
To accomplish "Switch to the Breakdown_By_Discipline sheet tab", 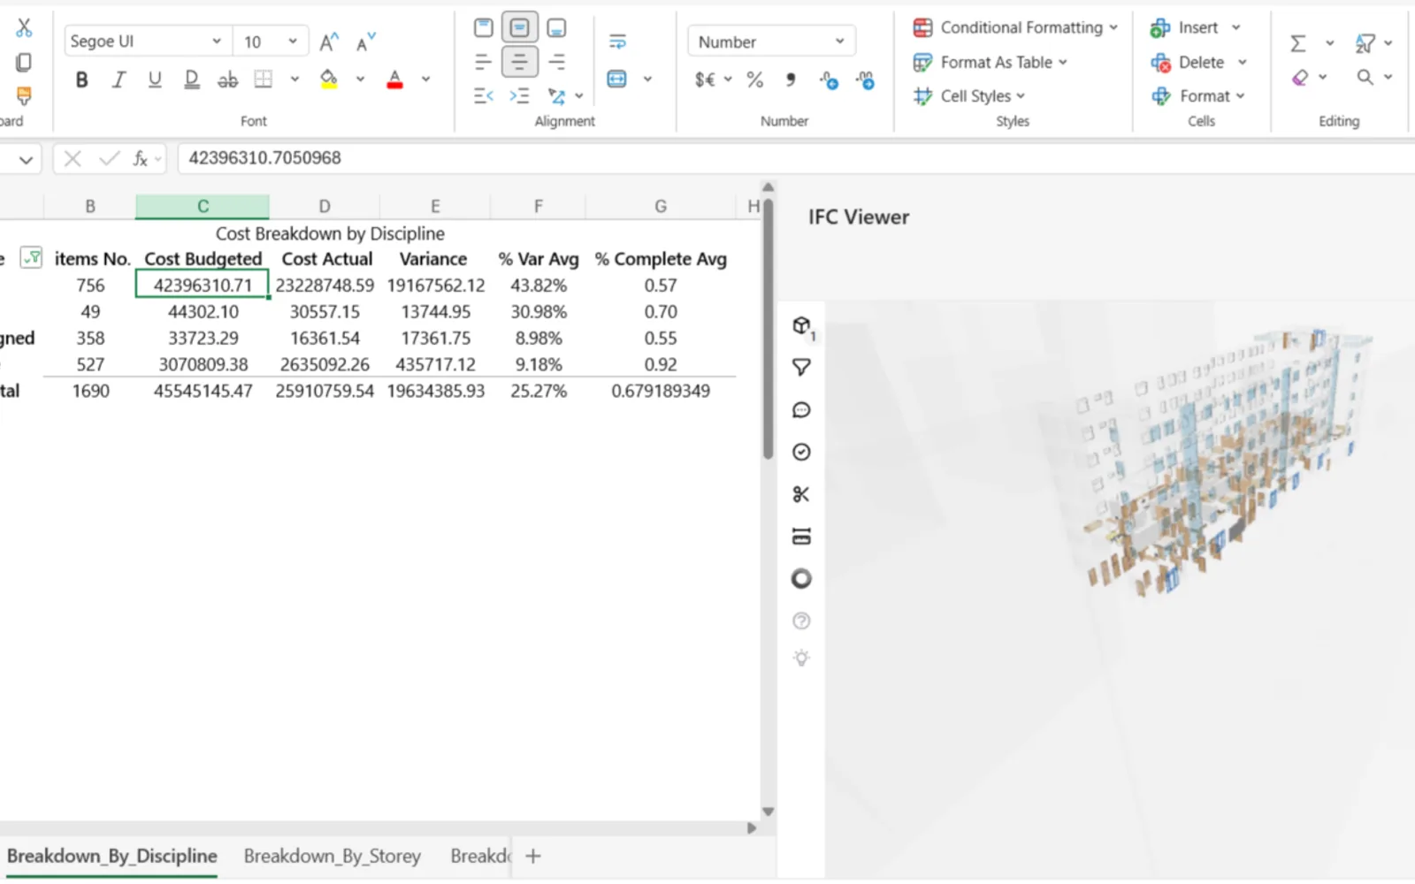I will 111,856.
